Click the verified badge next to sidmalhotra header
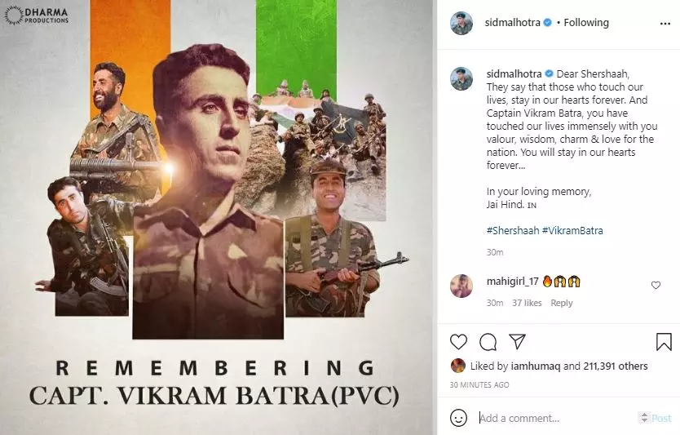The image size is (680, 435). [548, 22]
